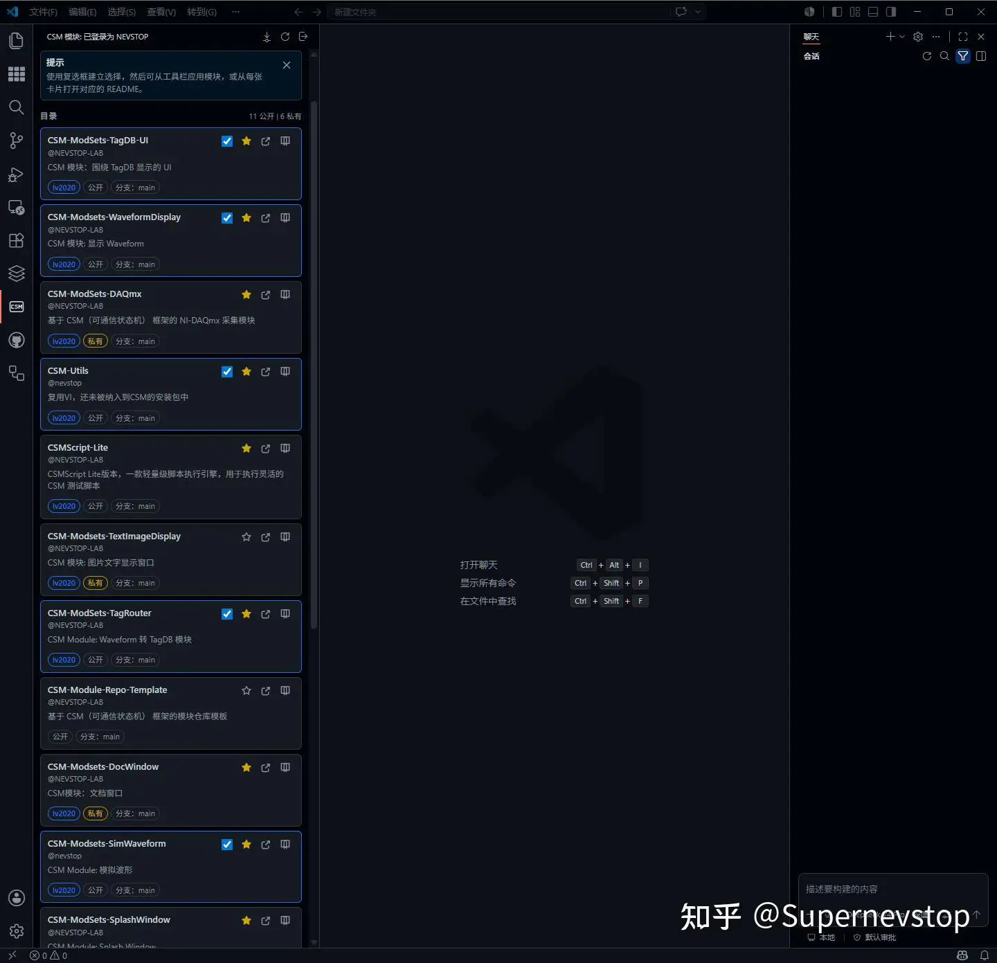
Task: Dismiss the 提示 hint box
Action: (x=287, y=65)
